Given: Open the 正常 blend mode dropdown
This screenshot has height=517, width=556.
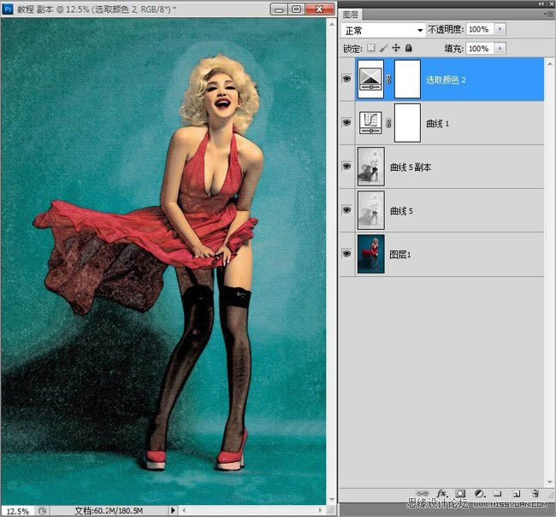Looking at the screenshot, I should (x=383, y=29).
